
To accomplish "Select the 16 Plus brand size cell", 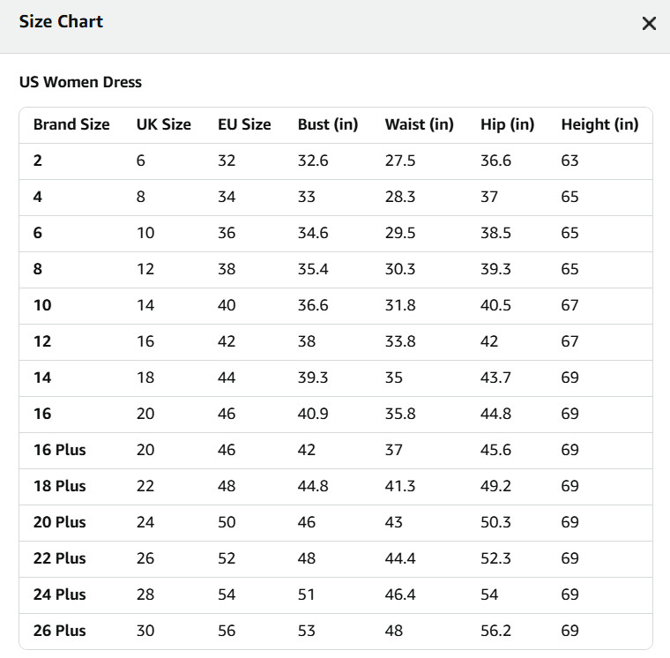I will (59, 450).
